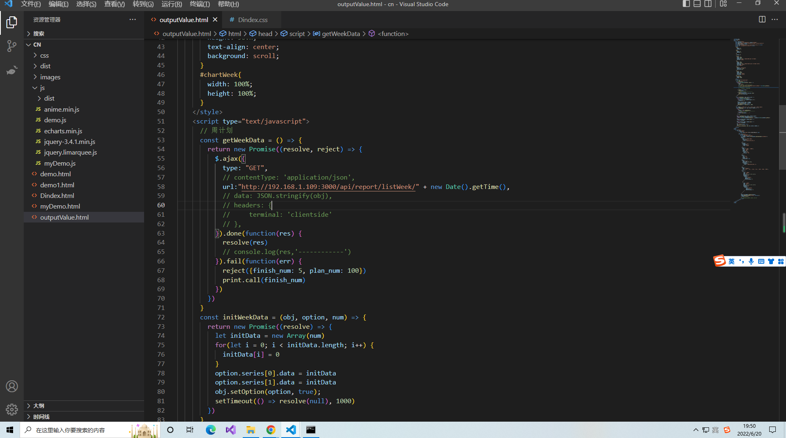Expand the dist folder inside js
The width and height of the screenshot is (786, 438).
(84, 98)
